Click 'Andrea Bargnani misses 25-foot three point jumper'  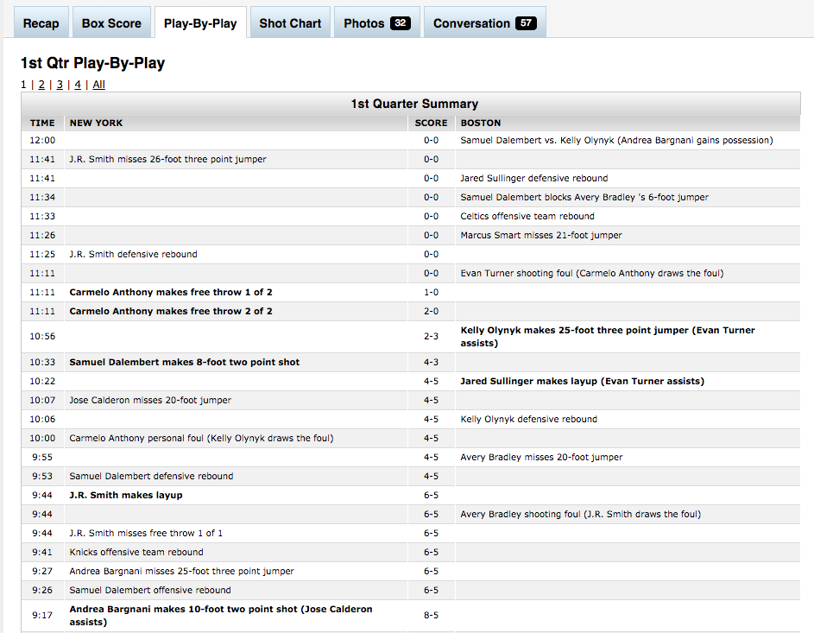coord(181,571)
